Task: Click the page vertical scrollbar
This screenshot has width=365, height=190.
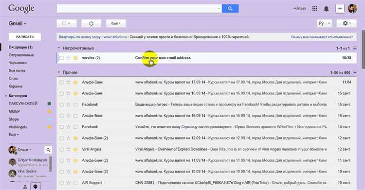Action: coord(364,50)
